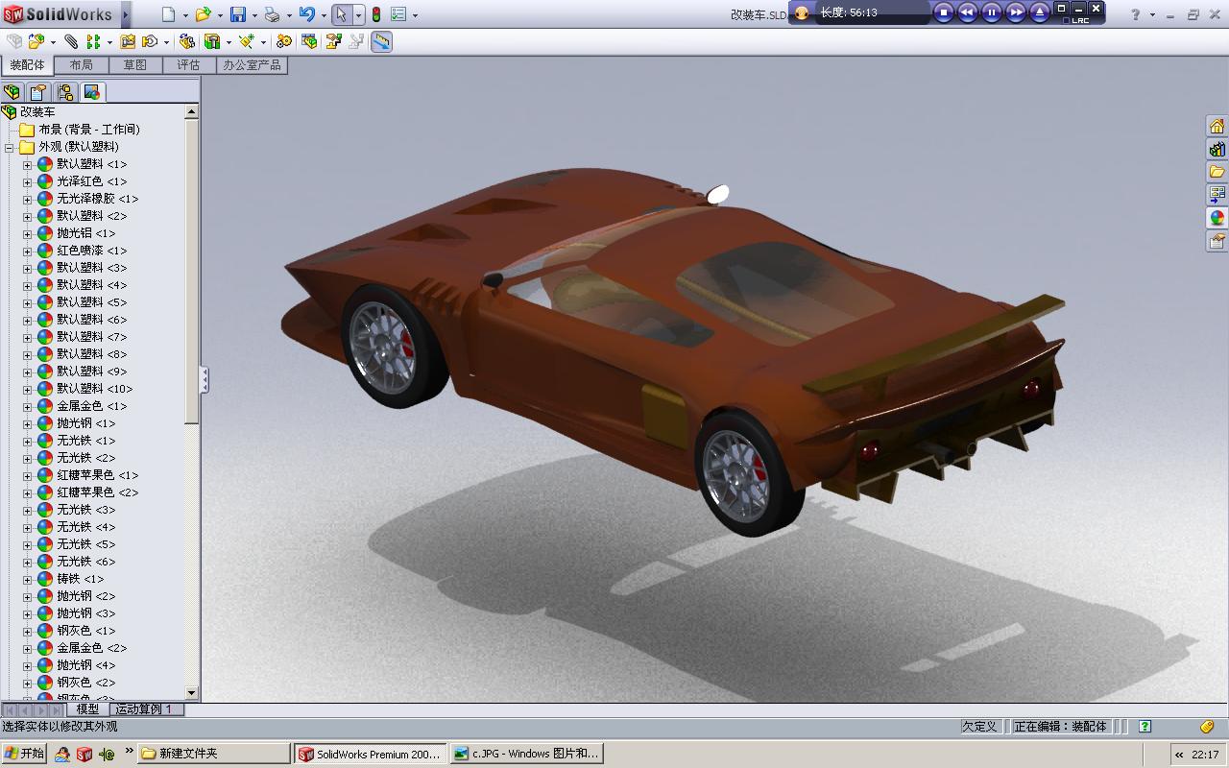Switch to the 评估 command tab
1229x768 pixels.
189,65
